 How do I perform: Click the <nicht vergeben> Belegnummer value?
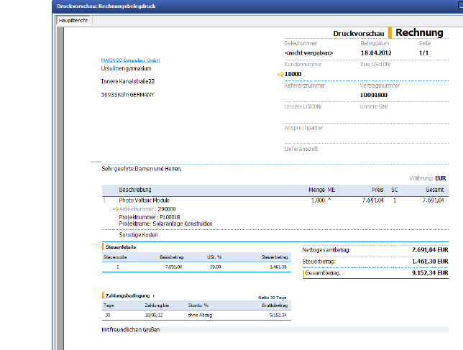(x=308, y=53)
